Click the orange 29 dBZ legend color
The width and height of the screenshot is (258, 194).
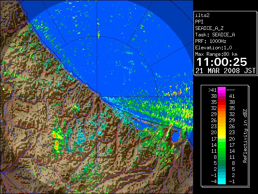point(222,114)
